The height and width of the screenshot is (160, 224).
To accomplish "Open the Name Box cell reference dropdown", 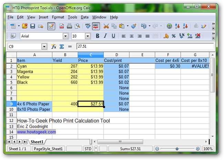I will click(x=44, y=46).
